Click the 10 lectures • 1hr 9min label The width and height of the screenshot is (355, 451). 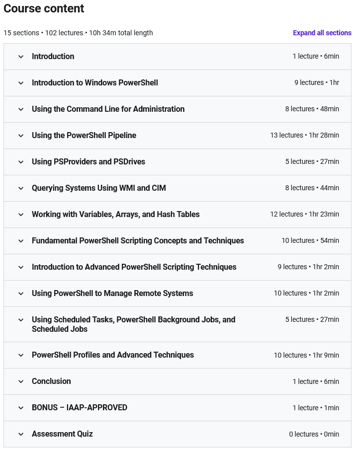[306, 355]
